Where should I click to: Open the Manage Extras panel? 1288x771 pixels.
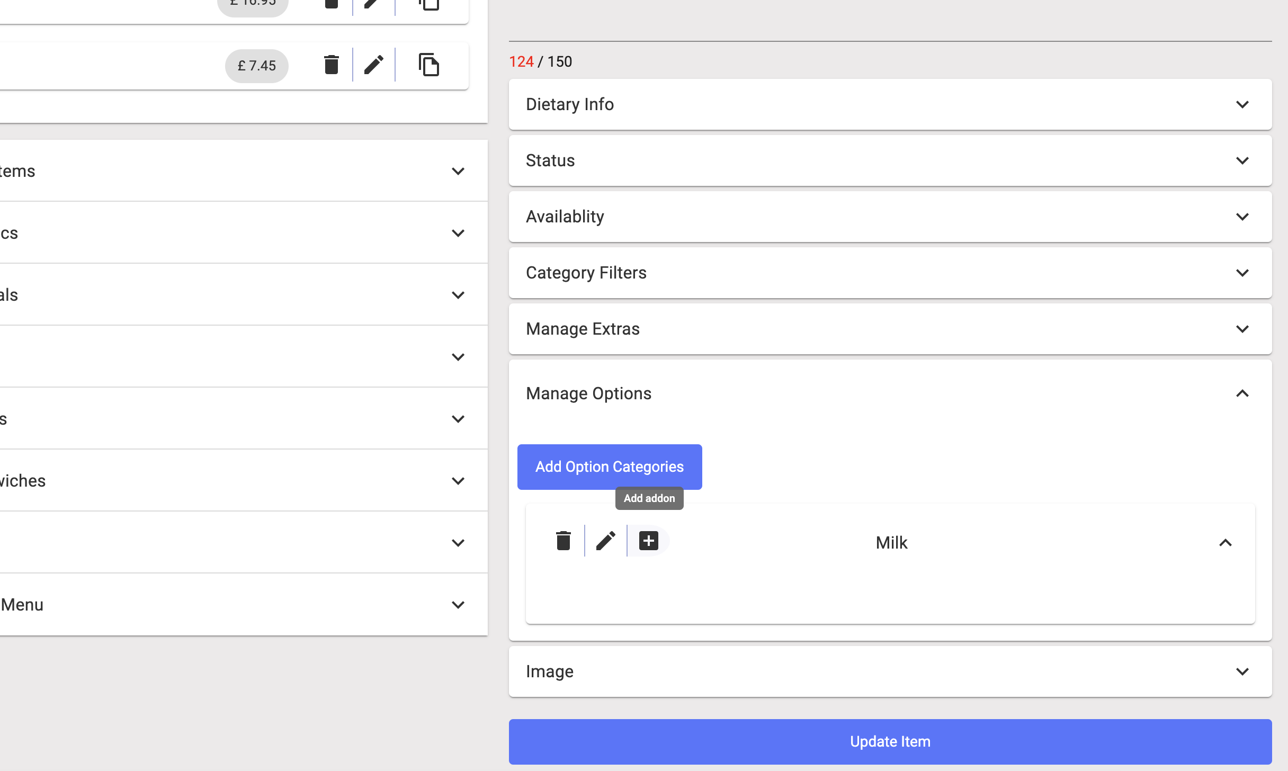click(1242, 329)
